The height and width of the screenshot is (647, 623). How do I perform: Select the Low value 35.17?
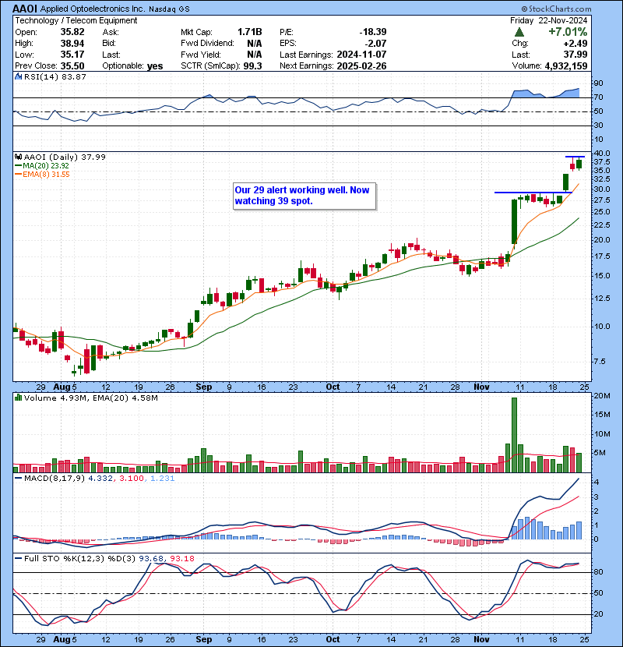(x=72, y=55)
